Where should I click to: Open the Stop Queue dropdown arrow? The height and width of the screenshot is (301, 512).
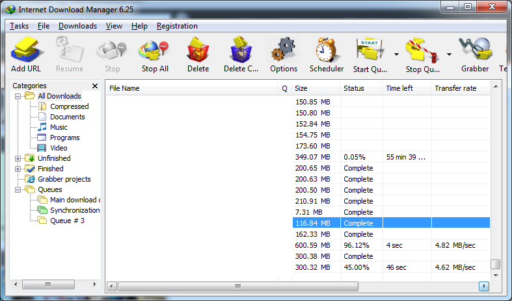449,54
